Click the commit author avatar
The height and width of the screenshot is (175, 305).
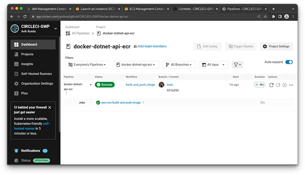pos(161,84)
